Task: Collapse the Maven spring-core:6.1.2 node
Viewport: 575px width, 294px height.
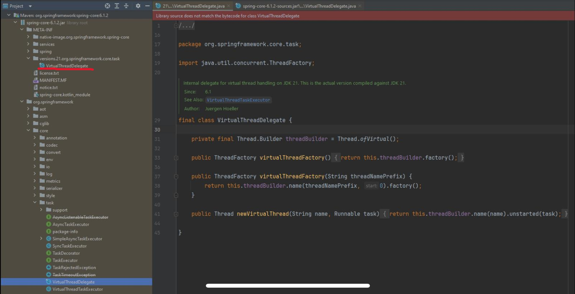Action: [x=9, y=15]
